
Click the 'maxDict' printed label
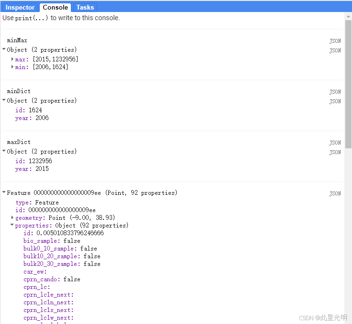pos(19,142)
